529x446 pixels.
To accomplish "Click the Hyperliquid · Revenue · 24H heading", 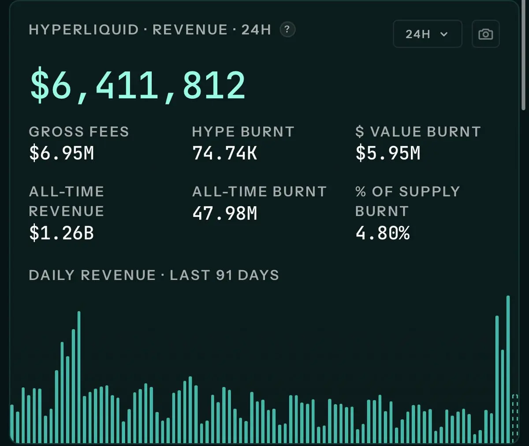I will (x=150, y=30).
